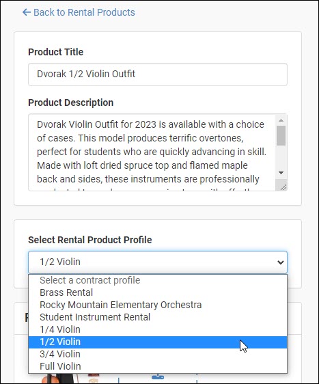
Task: Select the highlighted 1/2 Violin option
Action: tap(158, 342)
